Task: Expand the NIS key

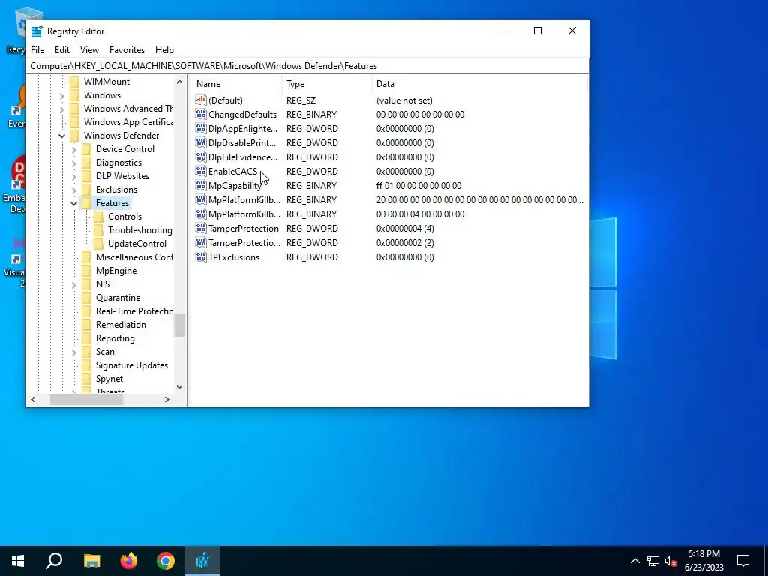Action: [74, 284]
